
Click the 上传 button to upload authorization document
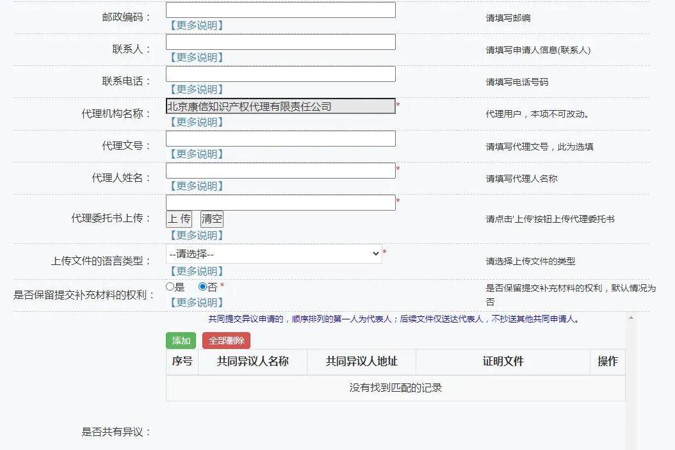pos(179,218)
